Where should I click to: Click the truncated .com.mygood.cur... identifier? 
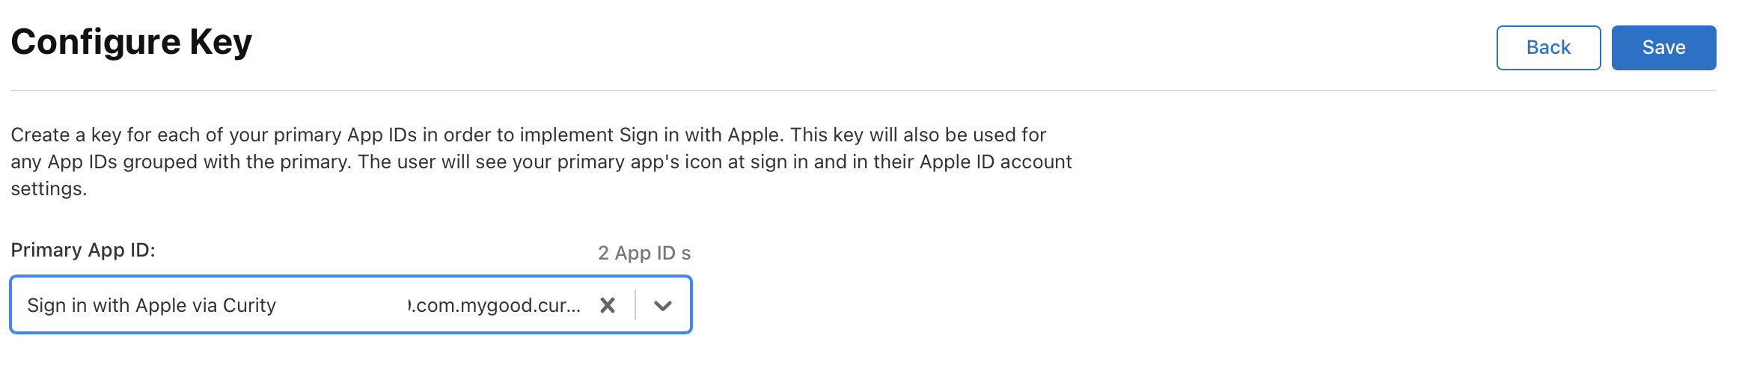click(x=495, y=305)
